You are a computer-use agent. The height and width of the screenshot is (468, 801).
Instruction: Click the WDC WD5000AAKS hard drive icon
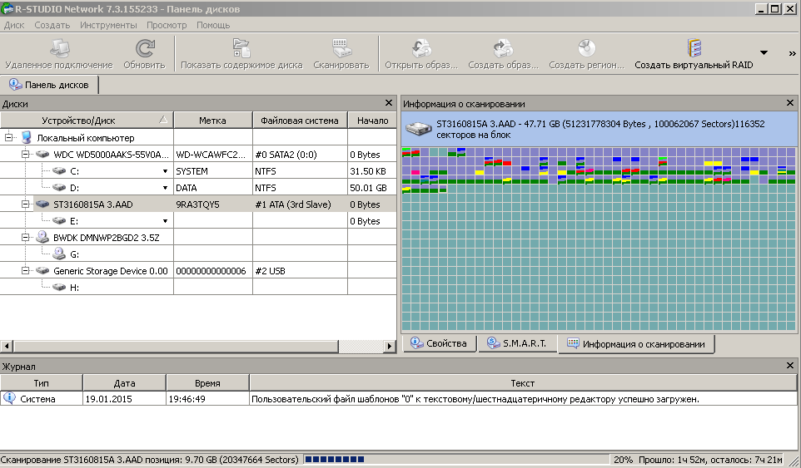pyautogui.click(x=42, y=154)
